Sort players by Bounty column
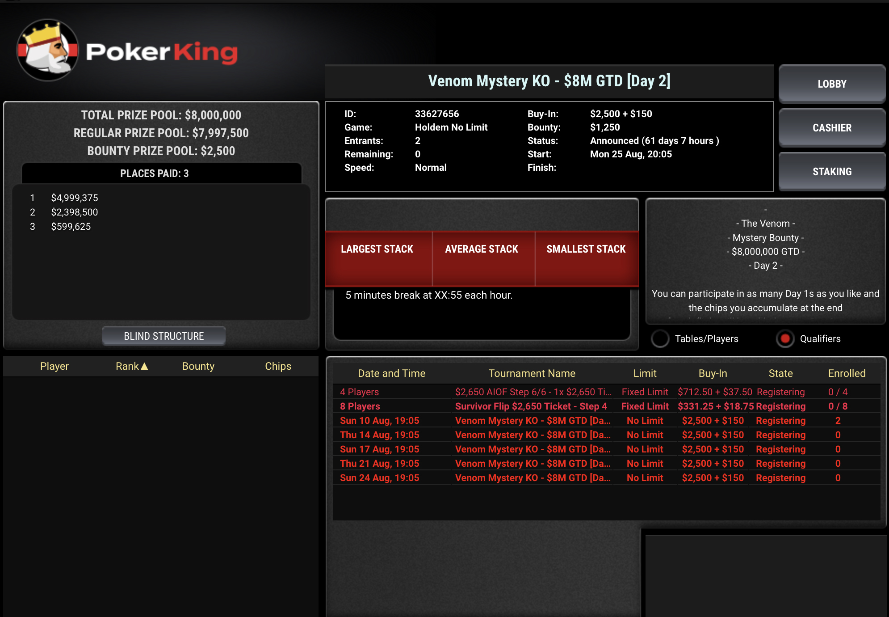 point(198,366)
